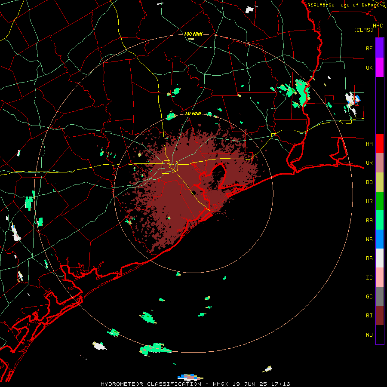Image resolution: width=387 pixels, height=387 pixels.
Task: Click the large green rain cell on the 100 NMI ring's northeast edge
Action: tap(302, 92)
